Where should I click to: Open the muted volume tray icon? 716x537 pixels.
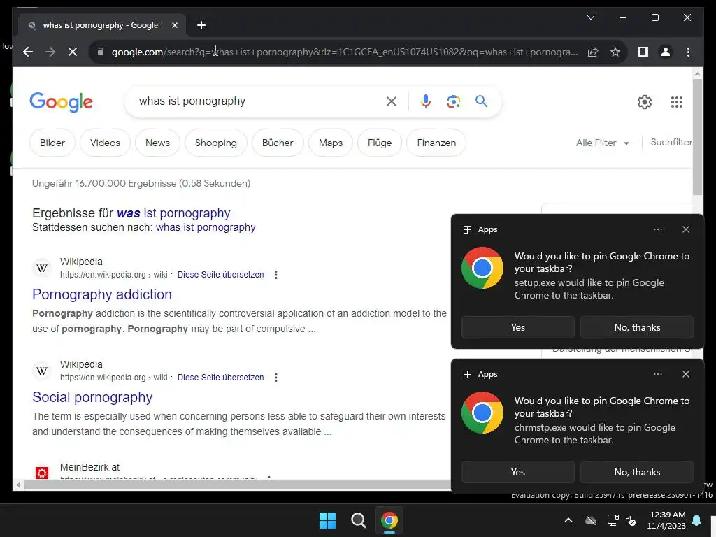pos(631,520)
